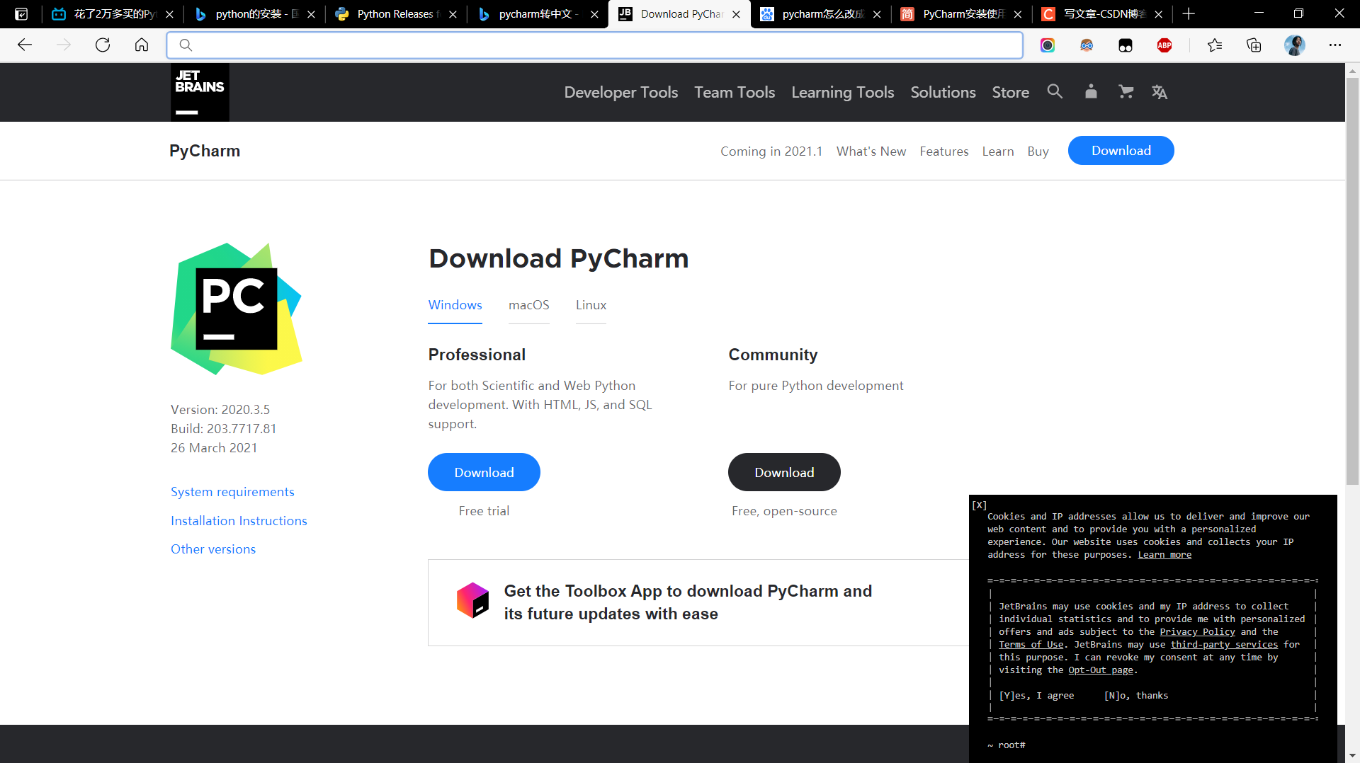The width and height of the screenshot is (1360, 763).
Task: Click the Toolbox App cube icon
Action: pos(472,600)
